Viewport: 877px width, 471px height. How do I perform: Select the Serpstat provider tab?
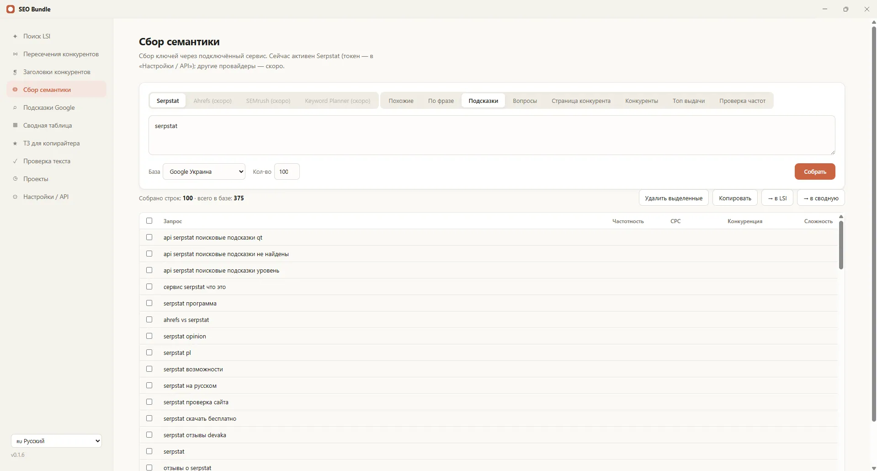click(168, 101)
